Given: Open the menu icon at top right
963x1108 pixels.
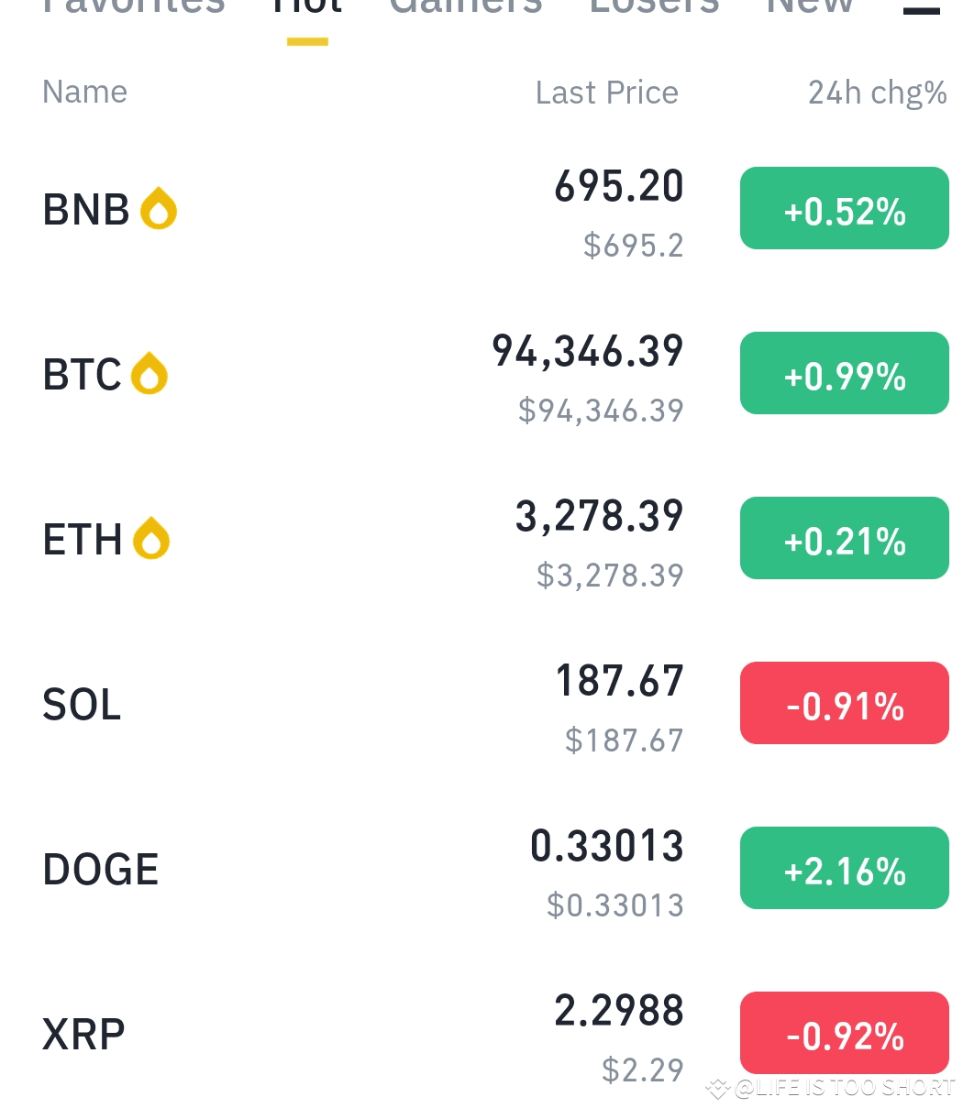Looking at the screenshot, I should [x=921, y=7].
